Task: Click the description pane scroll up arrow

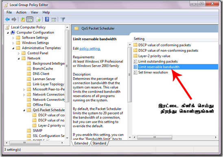Action: (x=129, y=44)
